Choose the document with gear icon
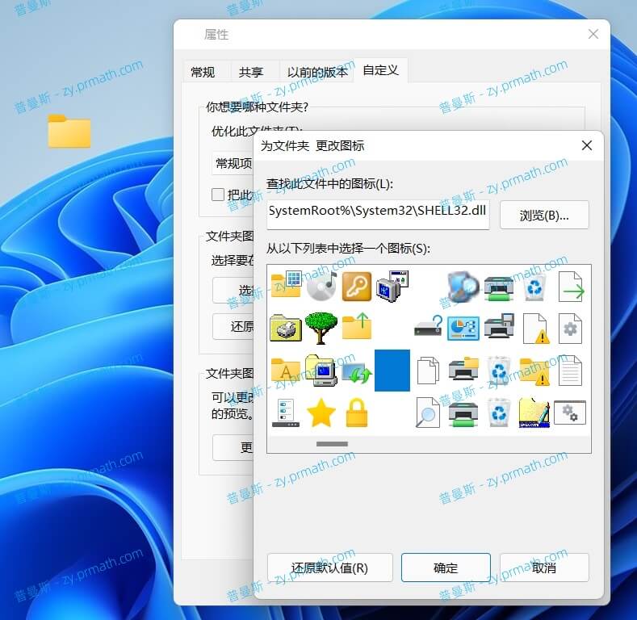This screenshot has height=620, width=637. click(x=570, y=329)
